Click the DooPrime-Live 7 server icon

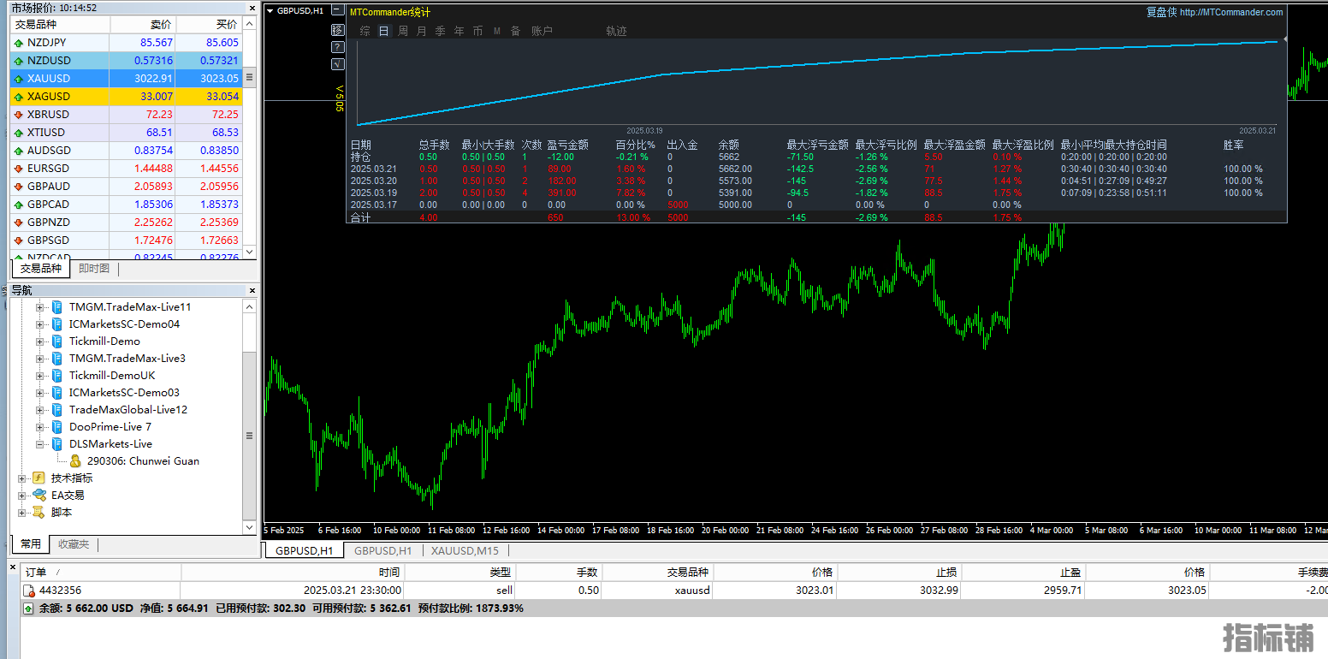click(57, 426)
